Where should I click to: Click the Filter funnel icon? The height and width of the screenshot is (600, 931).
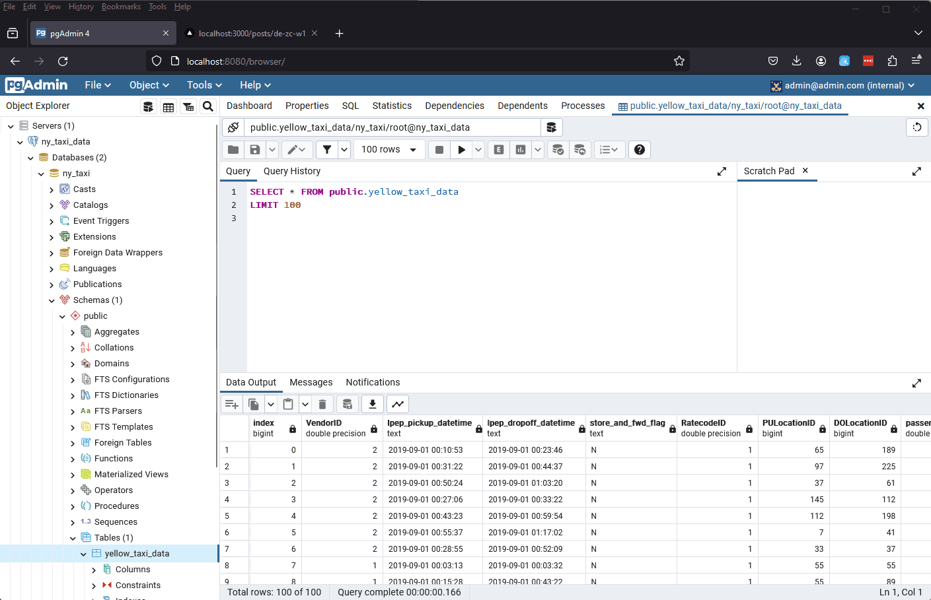tap(327, 150)
